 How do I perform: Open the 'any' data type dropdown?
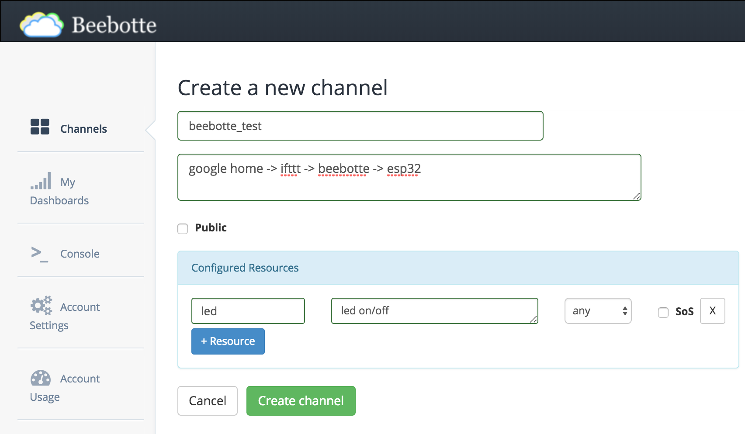pyautogui.click(x=598, y=311)
